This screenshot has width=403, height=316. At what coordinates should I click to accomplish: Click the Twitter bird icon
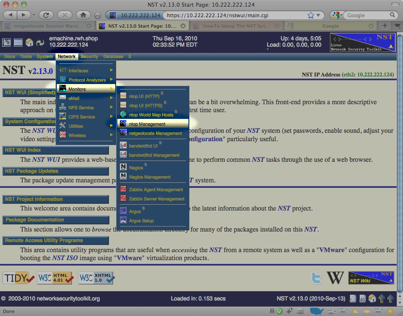click(x=316, y=278)
